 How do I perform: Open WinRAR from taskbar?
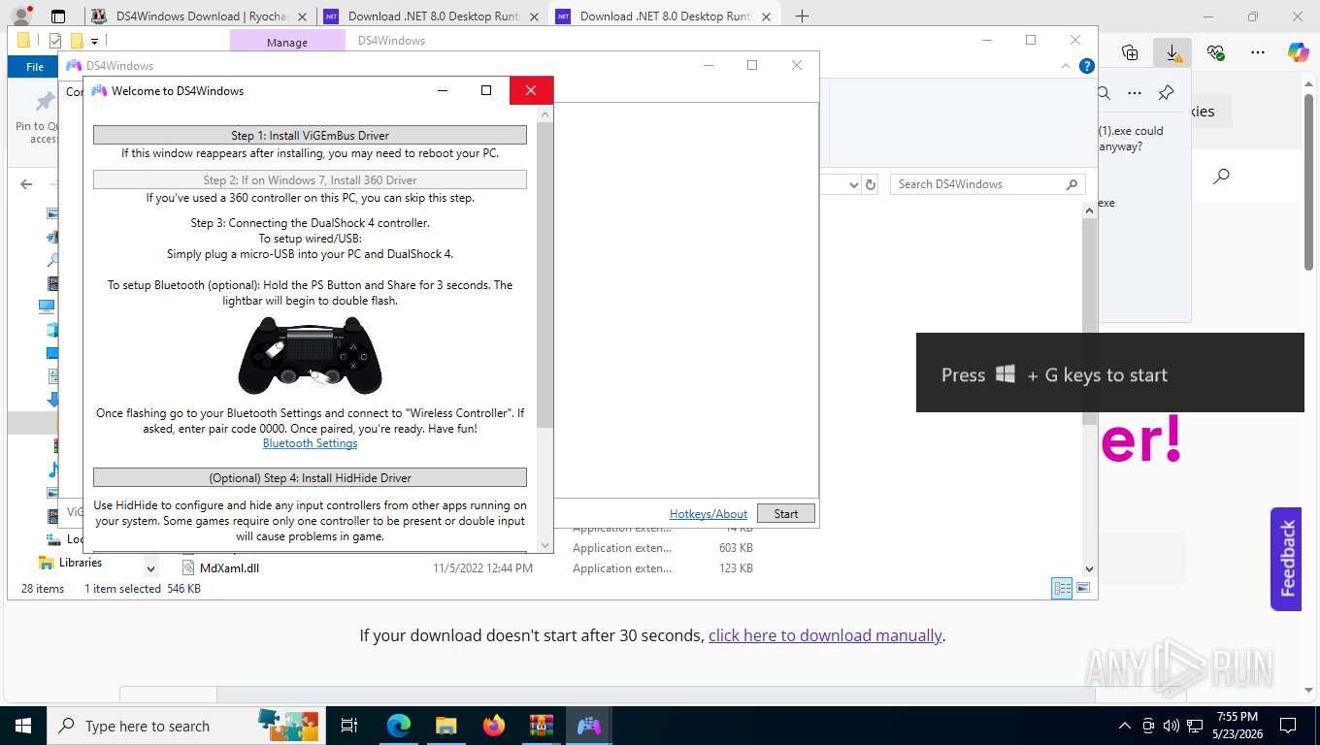point(542,726)
